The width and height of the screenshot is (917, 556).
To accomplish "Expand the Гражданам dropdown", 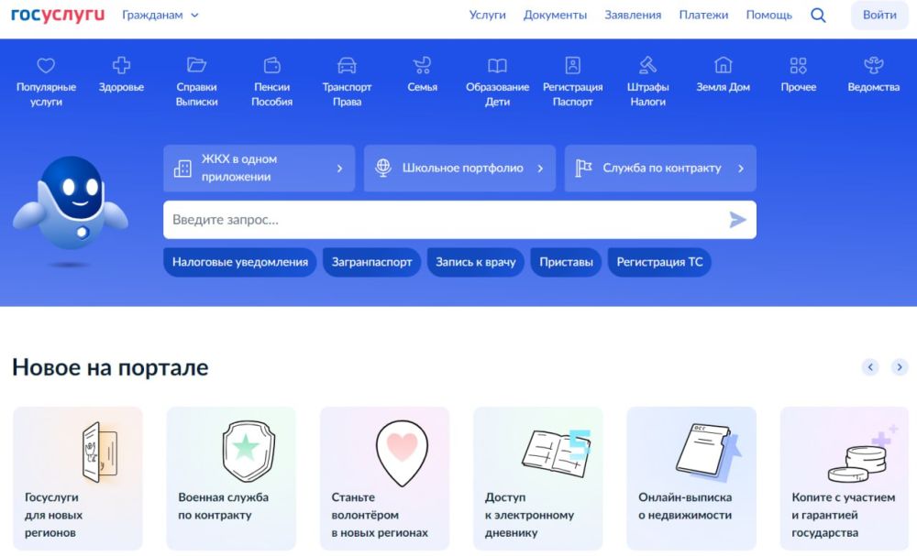I will pyautogui.click(x=160, y=16).
